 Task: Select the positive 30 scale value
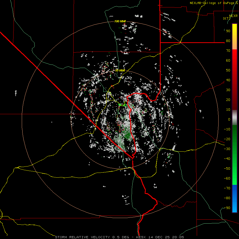pos(228,90)
